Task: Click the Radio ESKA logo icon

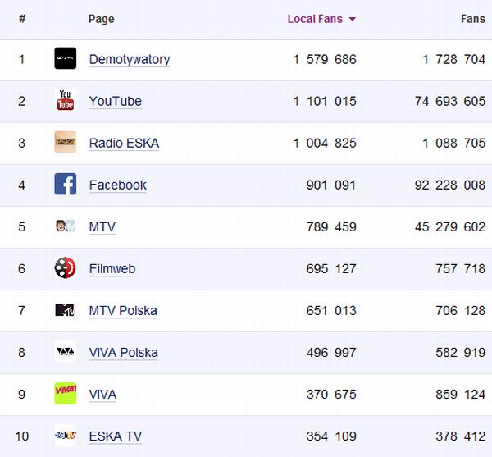Action: pyautogui.click(x=66, y=142)
